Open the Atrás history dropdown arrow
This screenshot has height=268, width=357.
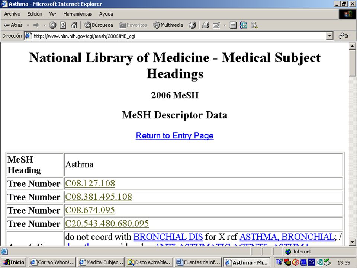tap(28, 25)
